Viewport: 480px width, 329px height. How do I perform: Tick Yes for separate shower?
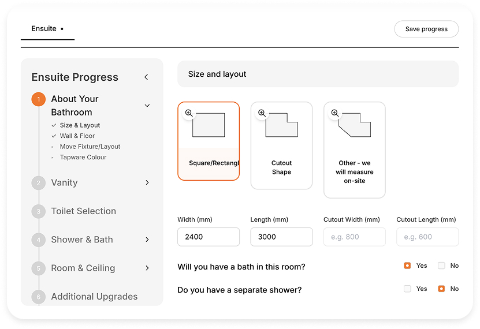click(407, 289)
